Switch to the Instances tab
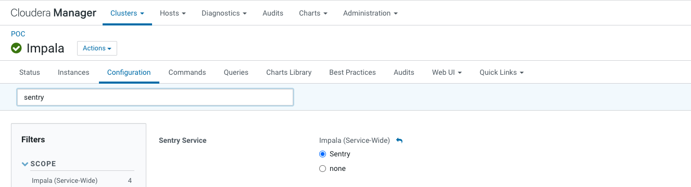This screenshot has width=691, height=187. pyautogui.click(x=73, y=72)
